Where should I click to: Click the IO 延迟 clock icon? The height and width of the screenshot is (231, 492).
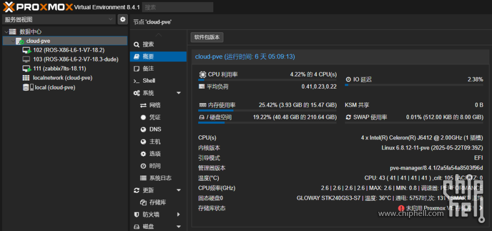348,80
